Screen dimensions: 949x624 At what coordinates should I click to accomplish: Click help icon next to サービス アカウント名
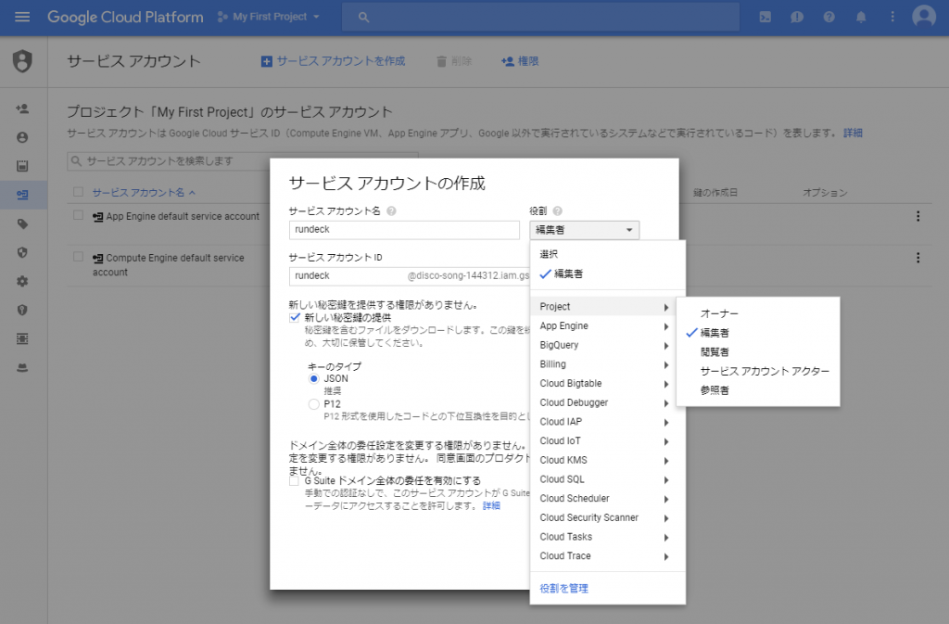(x=391, y=211)
